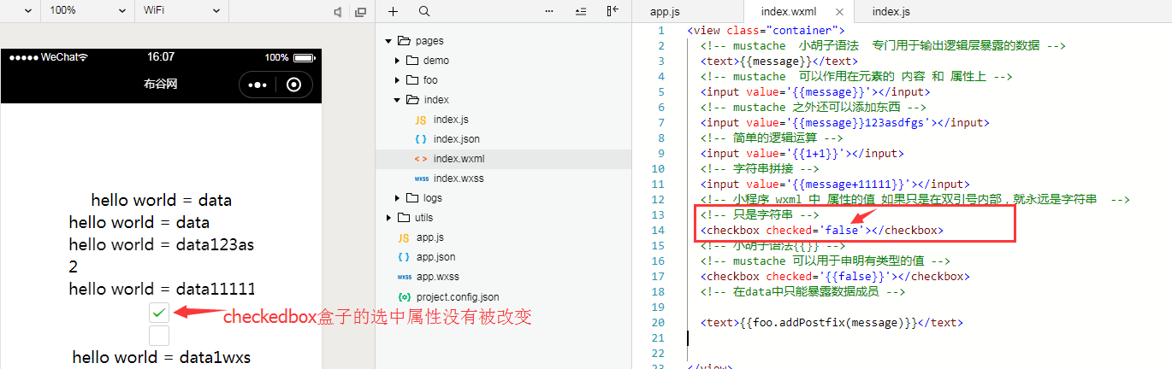Collapse the pages folder arrow
The height and width of the screenshot is (369, 1172).
tap(388, 41)
